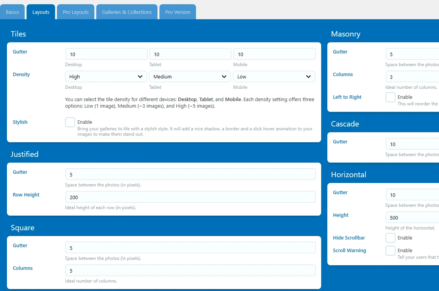Open the Pro Version tab
Screen dimensions: 439x291
[178, 12]
